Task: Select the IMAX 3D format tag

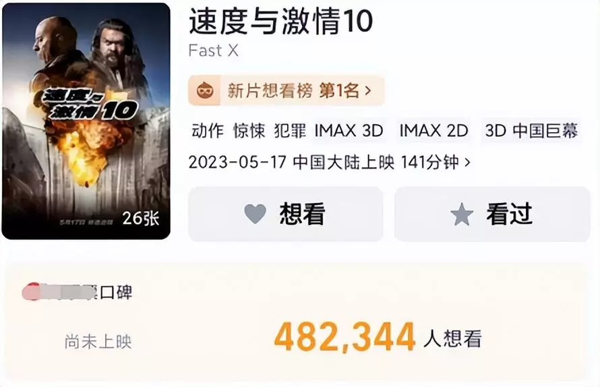Action: click(349, 131)
